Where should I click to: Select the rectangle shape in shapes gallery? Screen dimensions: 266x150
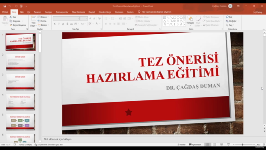tap(175, 17)
